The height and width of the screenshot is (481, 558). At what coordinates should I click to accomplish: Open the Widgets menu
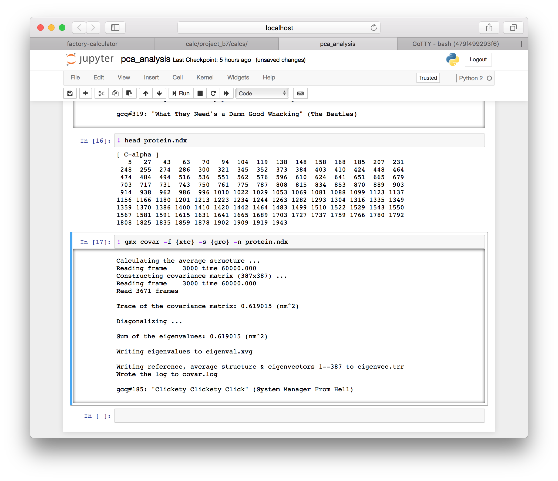238,78
